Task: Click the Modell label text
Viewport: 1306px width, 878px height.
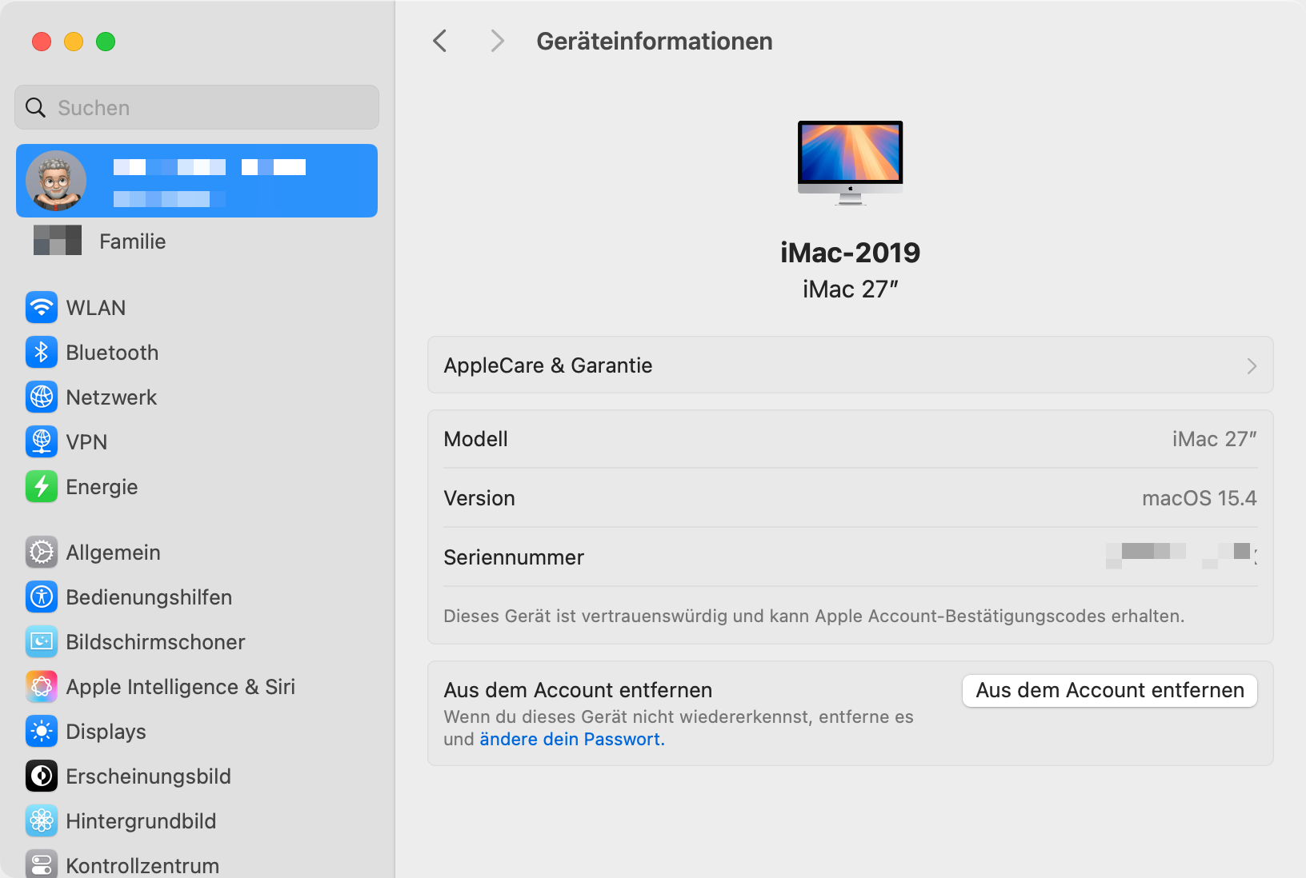Action: click(475, 439)
